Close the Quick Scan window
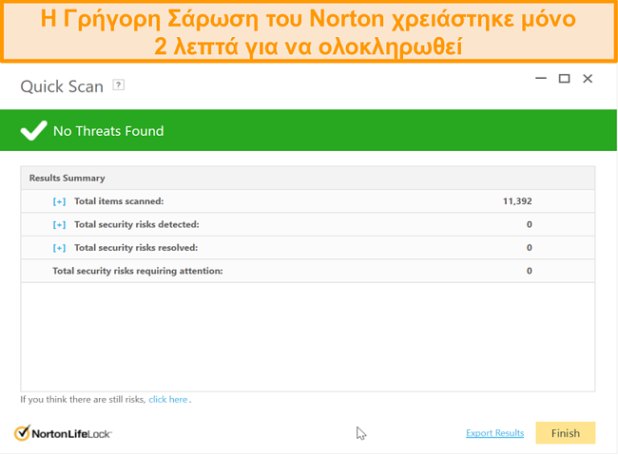Image resolution: width=618 pixels, height=455 pixels. pos(588,79)
